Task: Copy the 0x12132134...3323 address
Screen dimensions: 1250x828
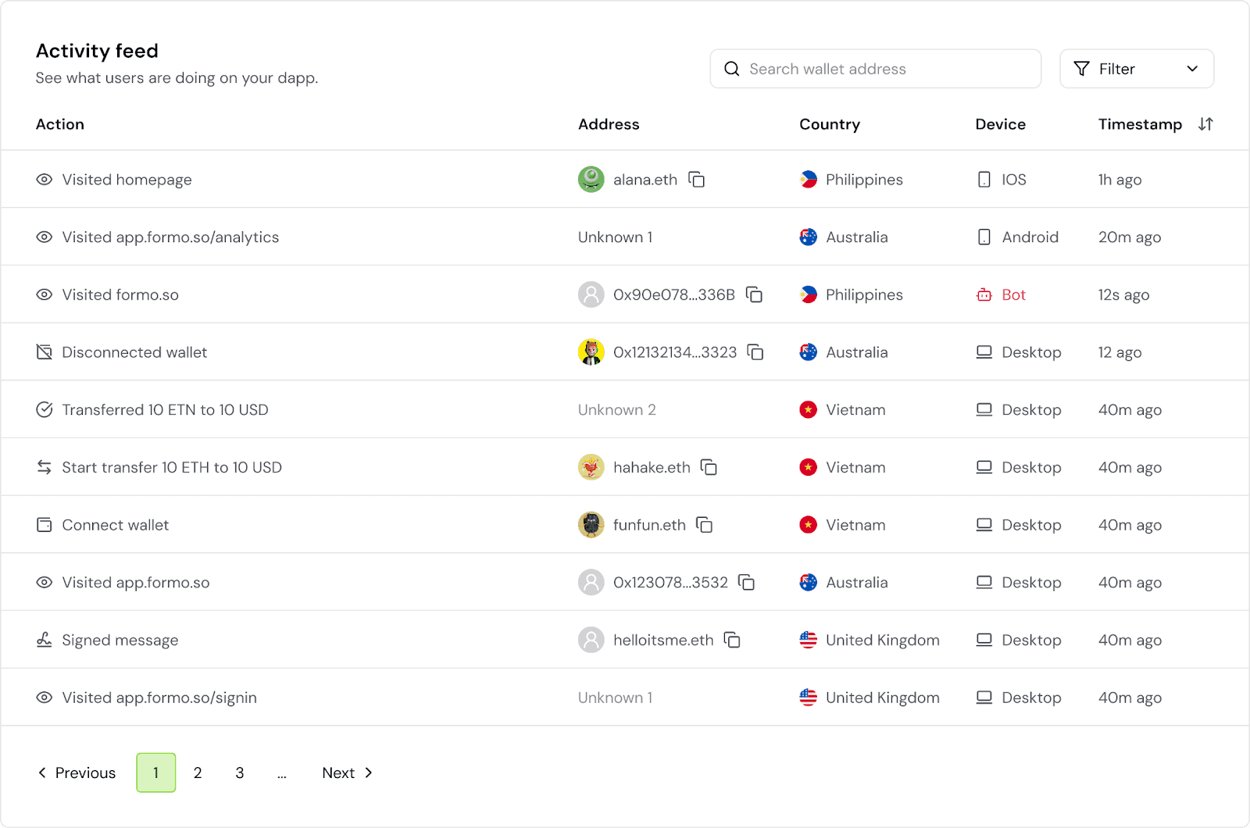Action: tap(755, 352)
